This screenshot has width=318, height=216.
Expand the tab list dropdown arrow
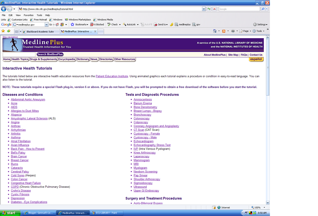click(x=21, y=31)
